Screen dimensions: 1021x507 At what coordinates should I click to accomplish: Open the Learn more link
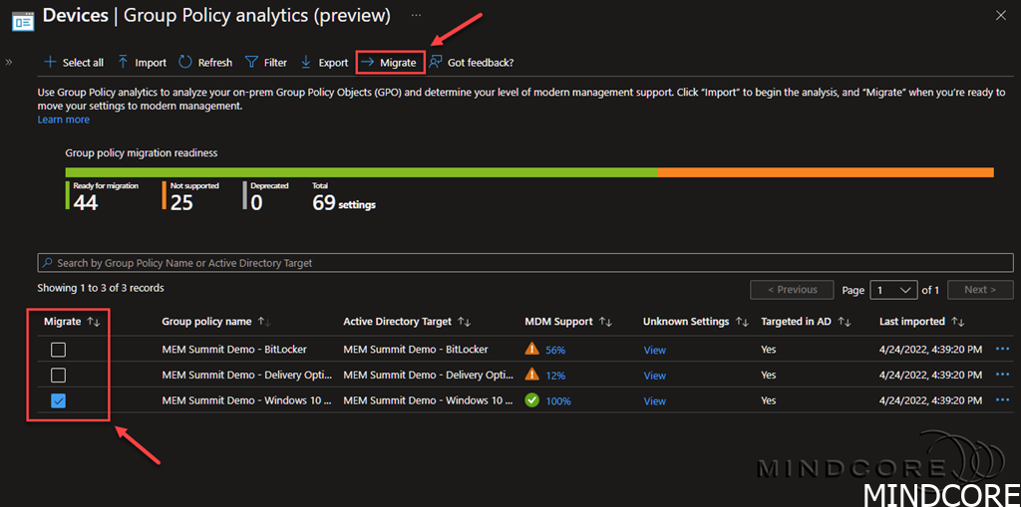click(x=63, y=120)
